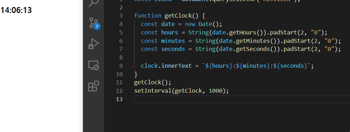Click "getHours" method call on line 5
This screenshot has height=132, width=350.
[243, 32]
